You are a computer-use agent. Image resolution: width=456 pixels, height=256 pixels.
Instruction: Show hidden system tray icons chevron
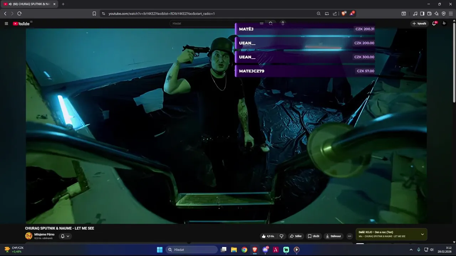(411, 250)
